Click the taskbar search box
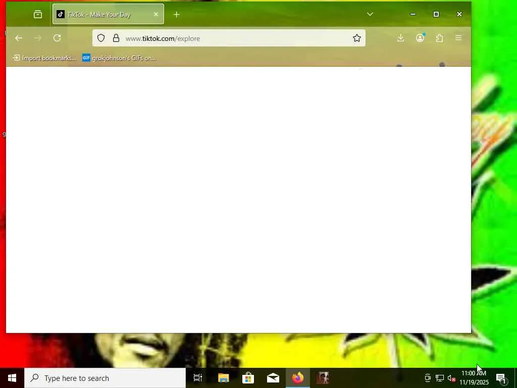This screenshot has width=517, height=388. coord(105,378)
